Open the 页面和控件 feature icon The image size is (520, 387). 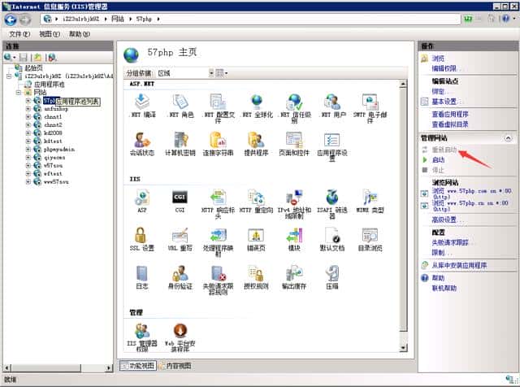(294, 140)
